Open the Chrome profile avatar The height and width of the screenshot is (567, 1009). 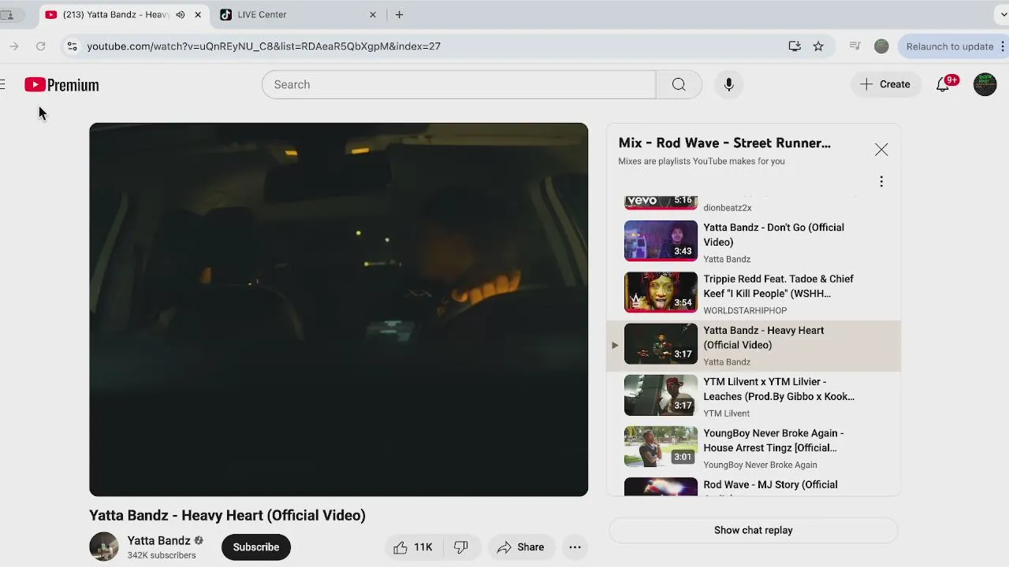881,46
